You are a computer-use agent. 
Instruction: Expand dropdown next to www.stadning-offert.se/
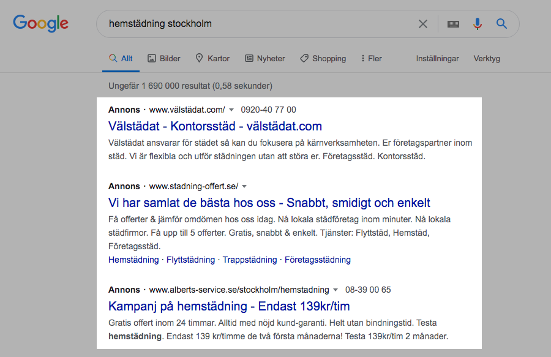(x=244, y=187)
